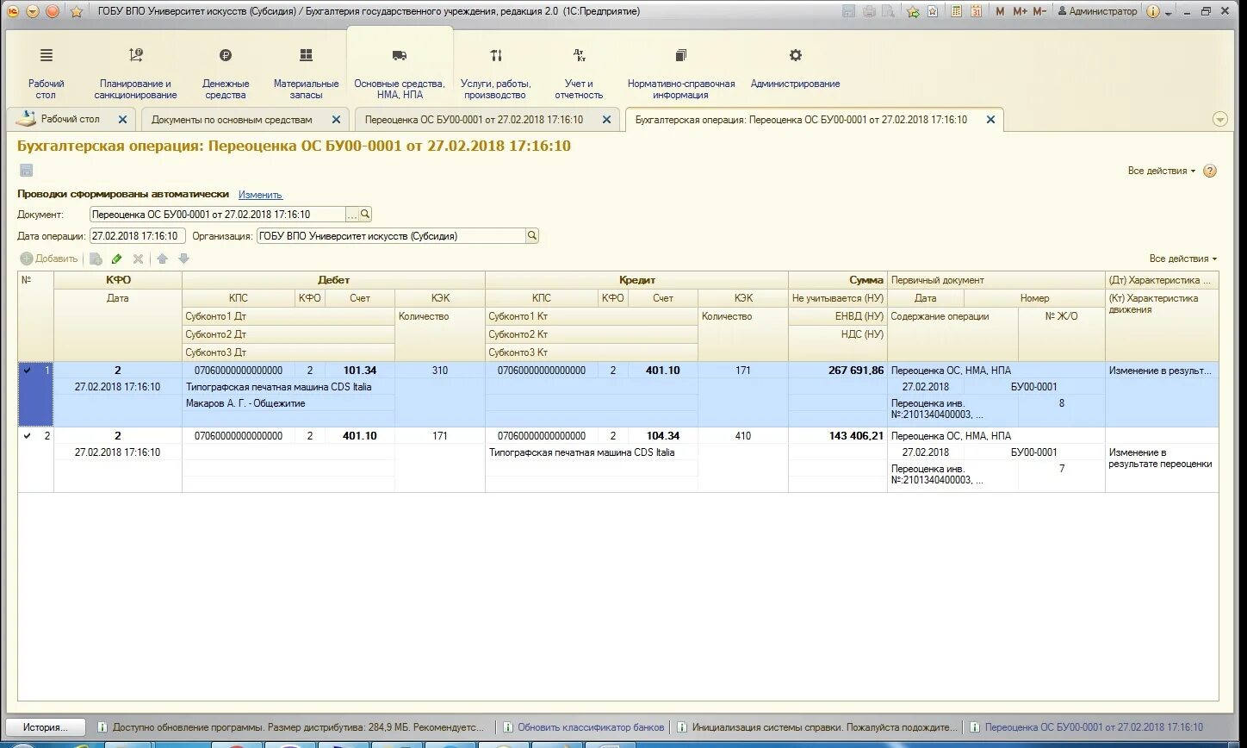
Task: Click the ellipsis select button in Документ field
Action: point(351,215)
